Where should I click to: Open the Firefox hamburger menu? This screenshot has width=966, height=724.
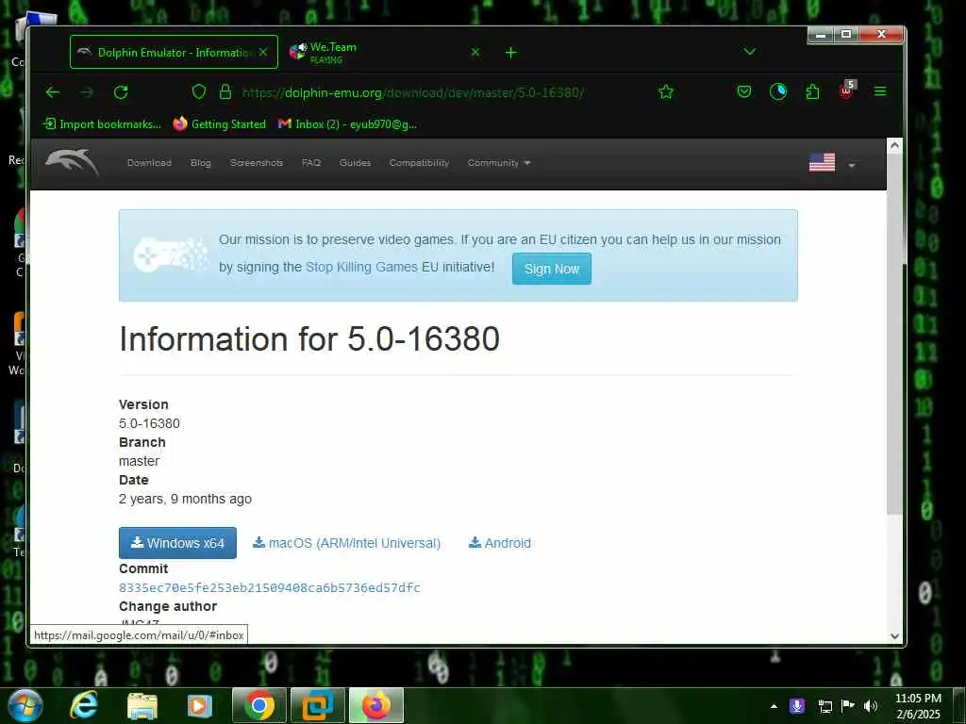coord(880,91)
